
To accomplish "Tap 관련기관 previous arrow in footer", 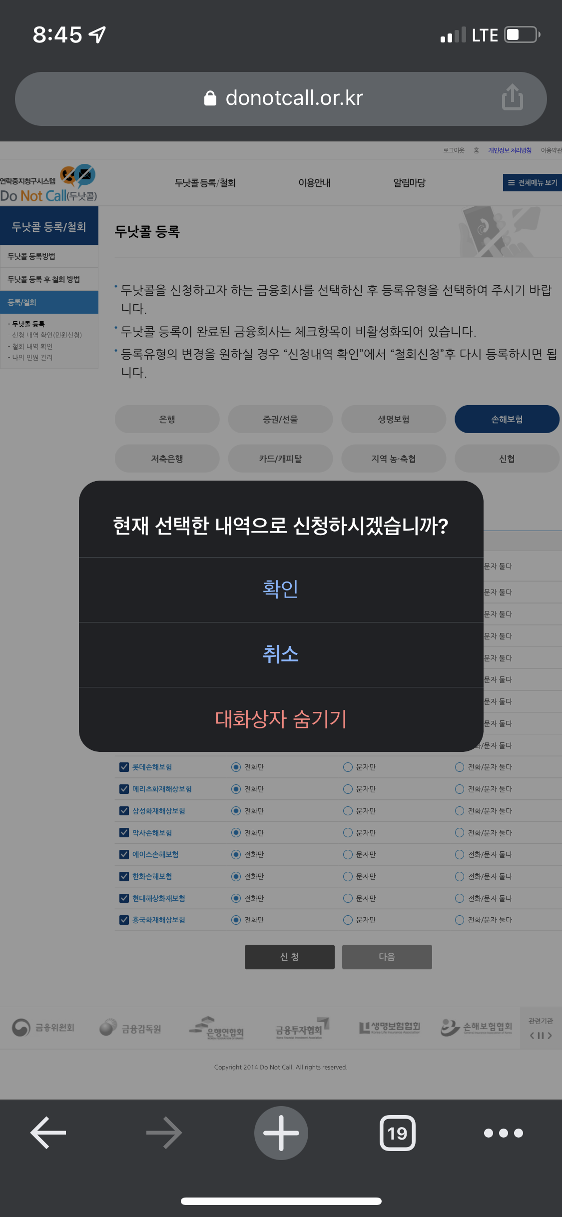I will coord(532,1036).
